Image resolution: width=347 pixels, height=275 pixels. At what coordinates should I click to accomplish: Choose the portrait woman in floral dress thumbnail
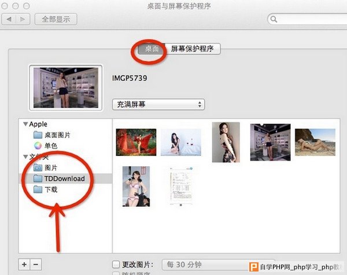226,142
